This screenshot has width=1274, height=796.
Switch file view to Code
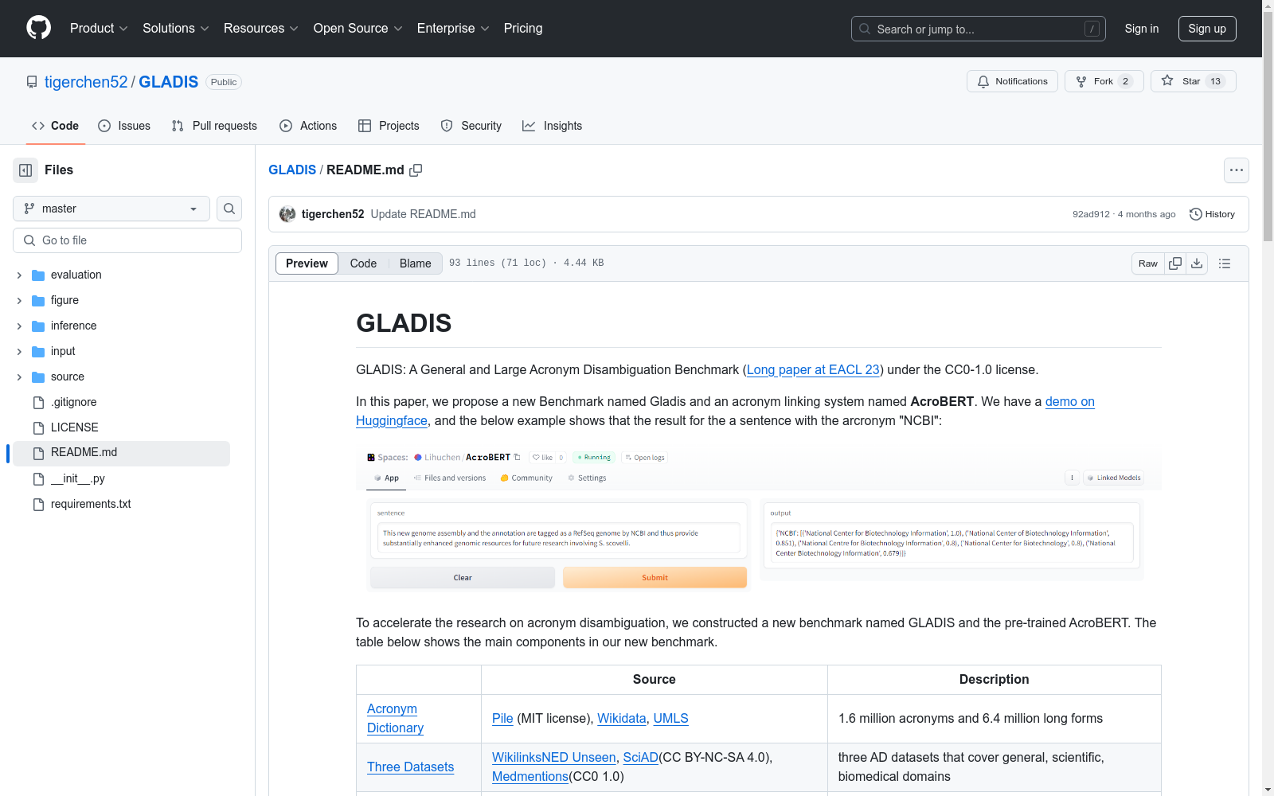(363, 263)
